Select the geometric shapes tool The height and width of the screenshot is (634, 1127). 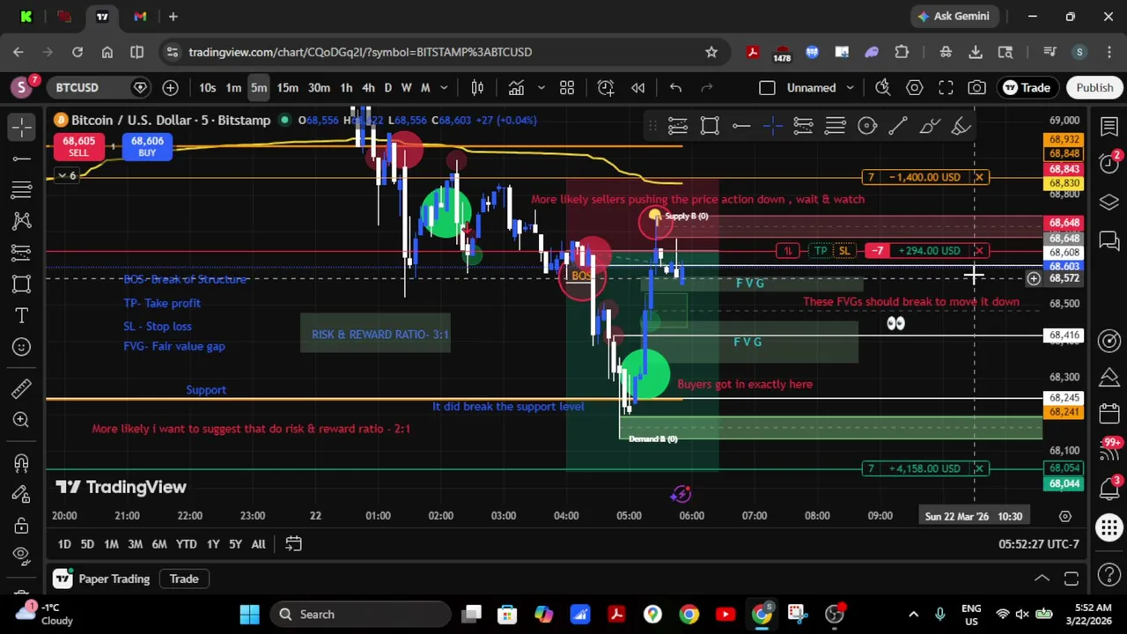[22, 284]
